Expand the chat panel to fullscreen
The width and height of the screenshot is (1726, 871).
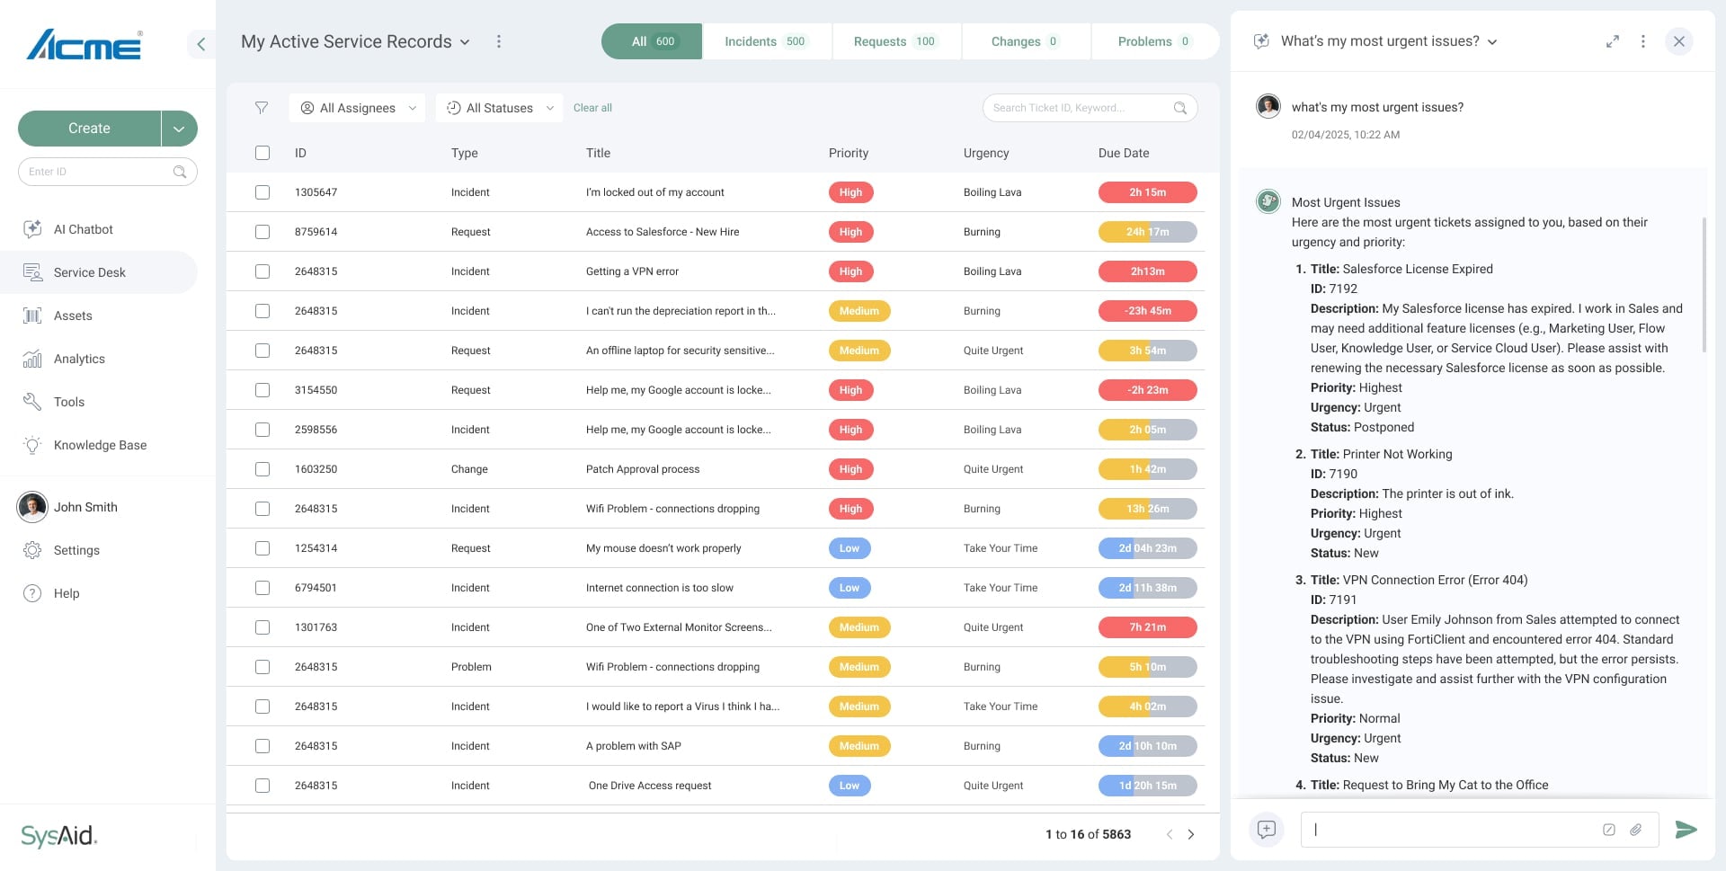tap(1613, 41)
